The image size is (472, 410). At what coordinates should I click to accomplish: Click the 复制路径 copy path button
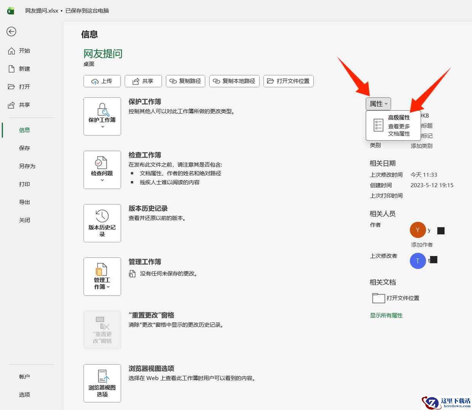(185, 81)
